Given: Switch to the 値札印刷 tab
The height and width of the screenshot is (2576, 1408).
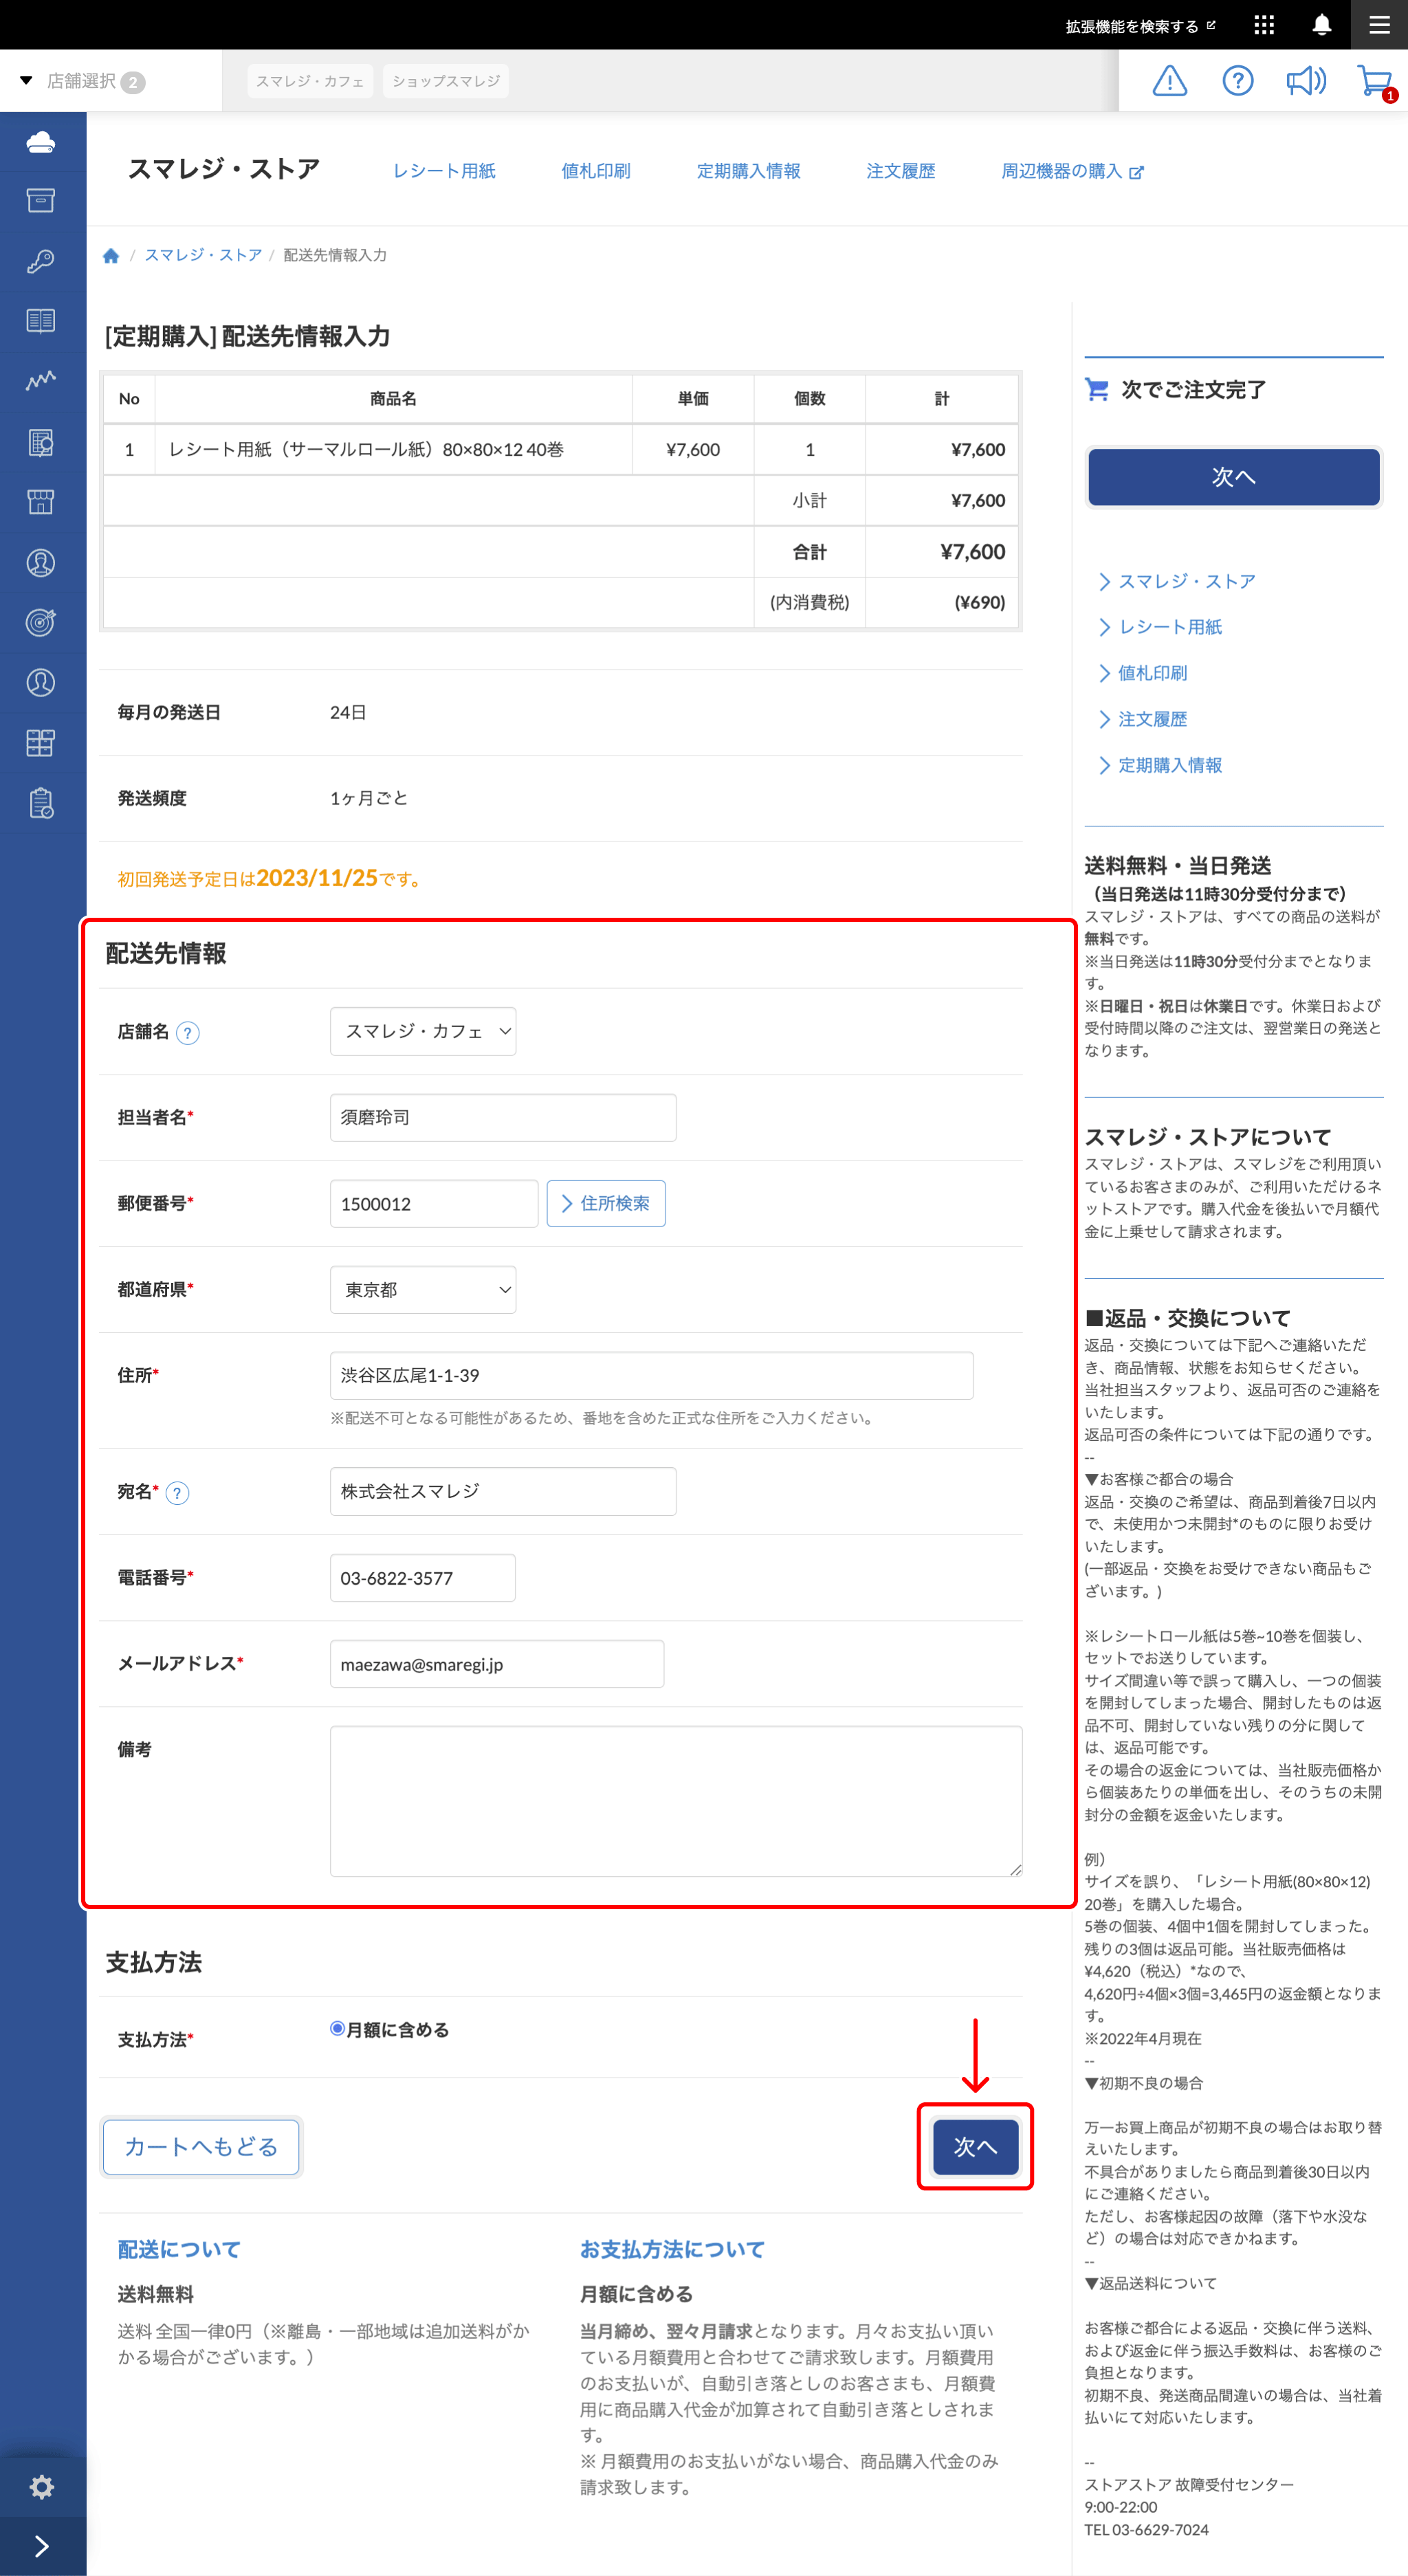Looking at the screenshot, I should coord(595,171).
